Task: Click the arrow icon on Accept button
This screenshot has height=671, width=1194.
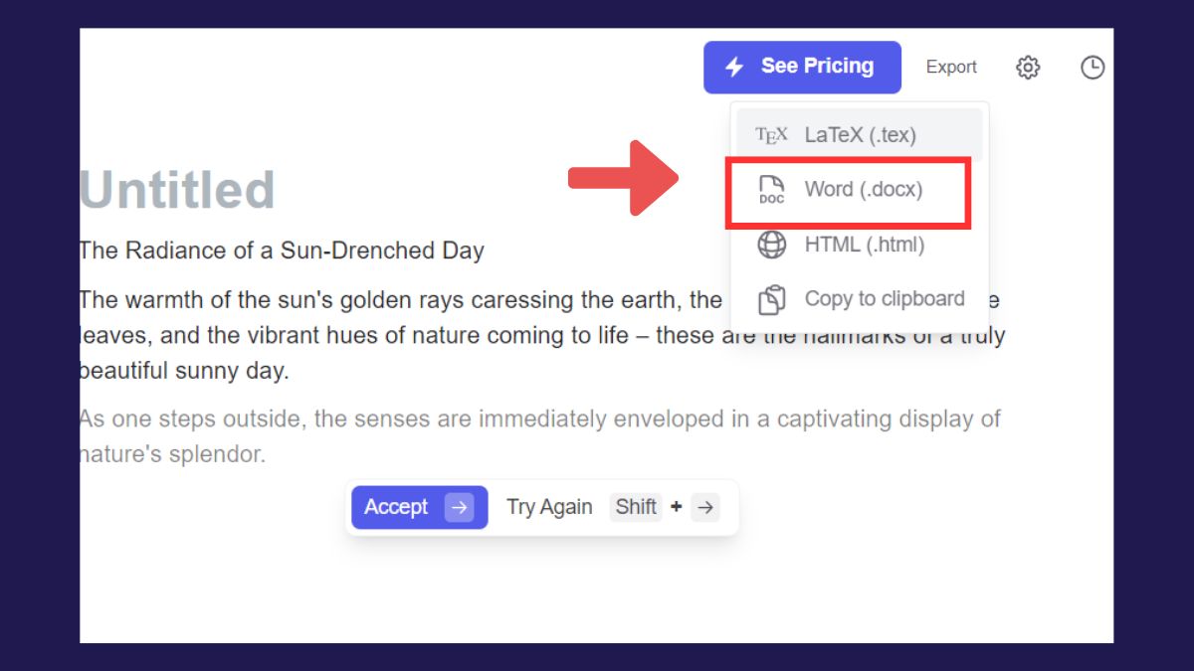Action: (459, 507)
